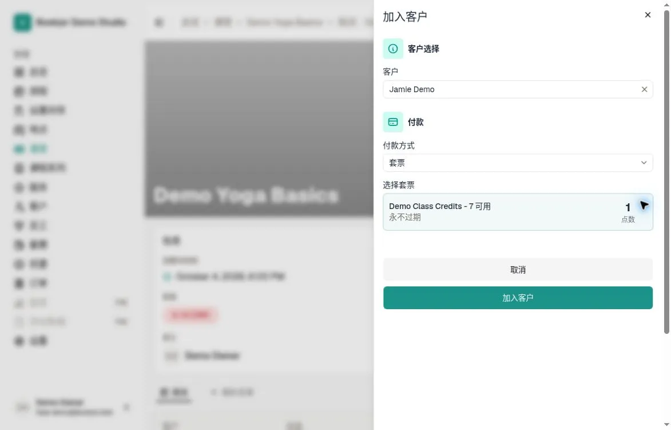Click the 加入客户 button
The image size is (671, 430).
(518, 298)
